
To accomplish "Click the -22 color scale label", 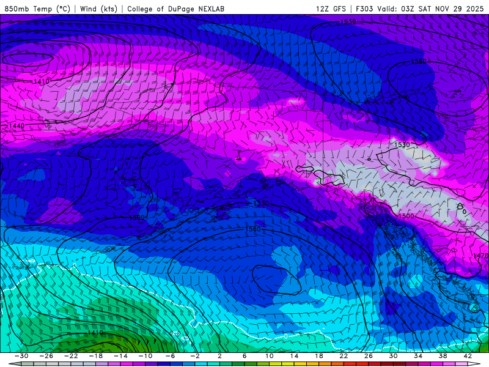I will 71,356.
